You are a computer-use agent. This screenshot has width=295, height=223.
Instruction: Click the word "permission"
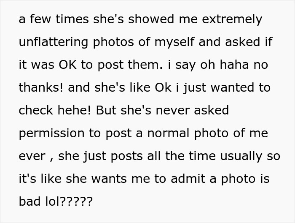(x=51, y=133)
